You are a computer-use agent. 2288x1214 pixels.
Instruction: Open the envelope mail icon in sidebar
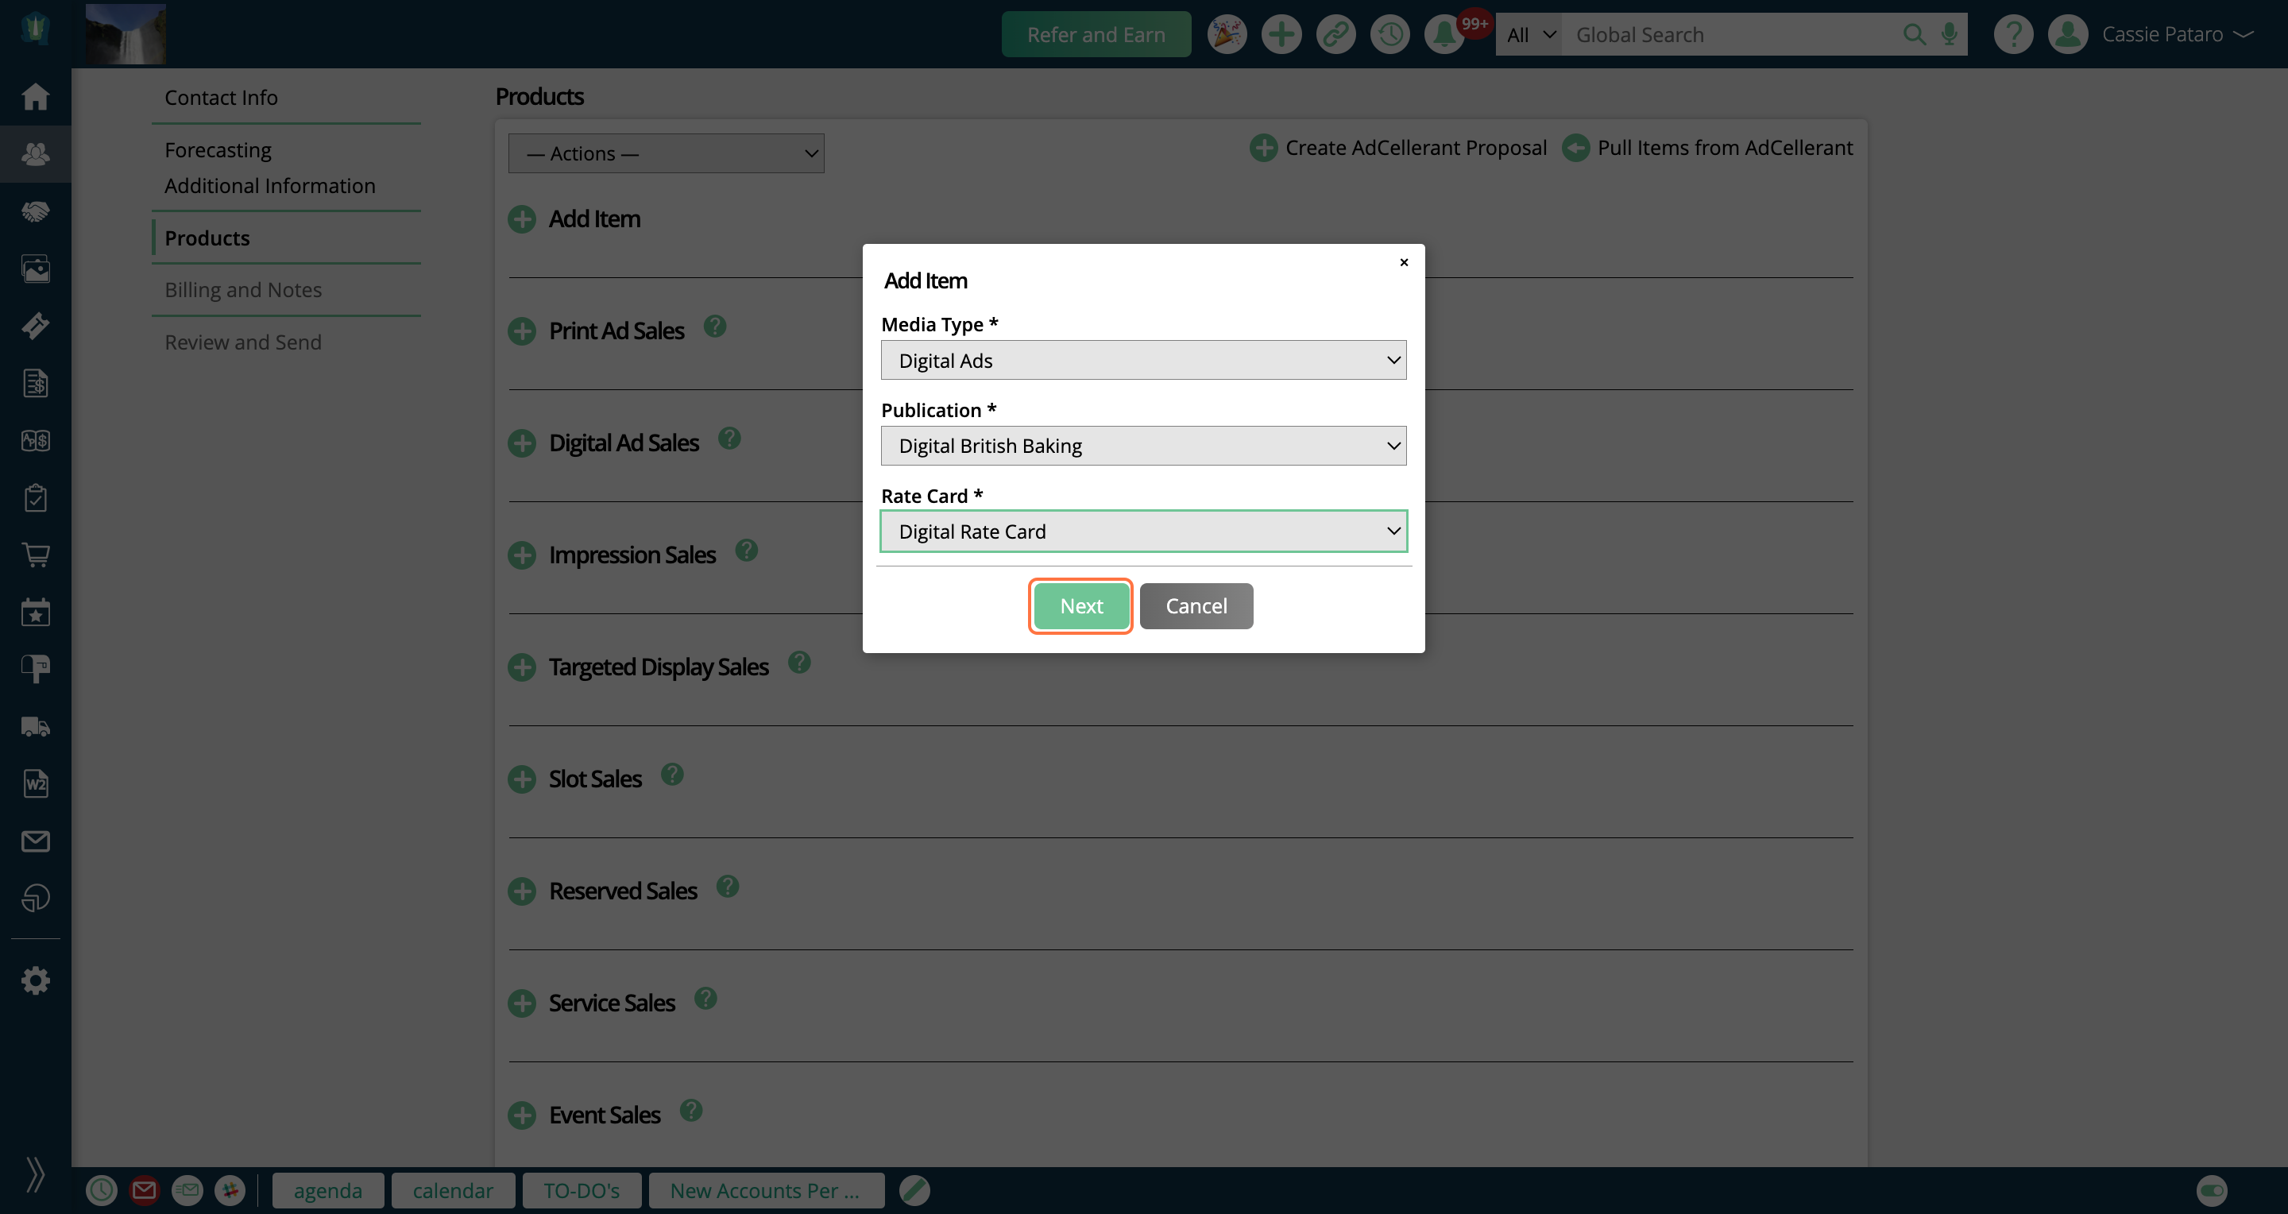coord(36,841)
